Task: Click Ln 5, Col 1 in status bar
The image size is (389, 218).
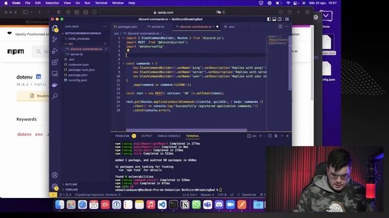Action: [190, 195]
